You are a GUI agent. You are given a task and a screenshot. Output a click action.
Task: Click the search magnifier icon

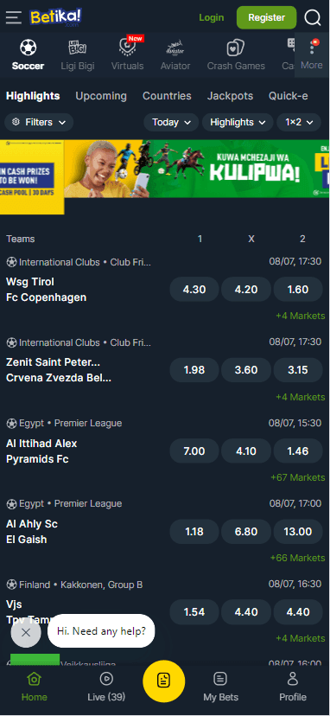[x=313, y=18]
